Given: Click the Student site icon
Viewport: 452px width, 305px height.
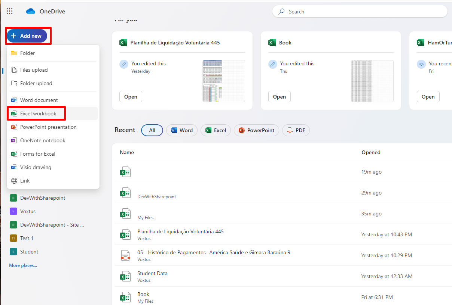Looking at the screenshot, I should click(13, 252).
